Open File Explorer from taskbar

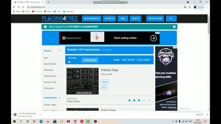point(48,121)
